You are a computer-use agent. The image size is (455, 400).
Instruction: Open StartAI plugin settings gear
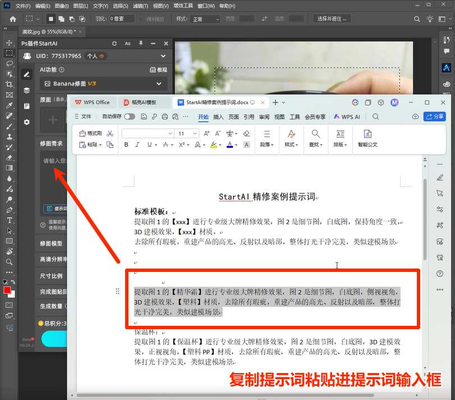(x=27, y=122)
